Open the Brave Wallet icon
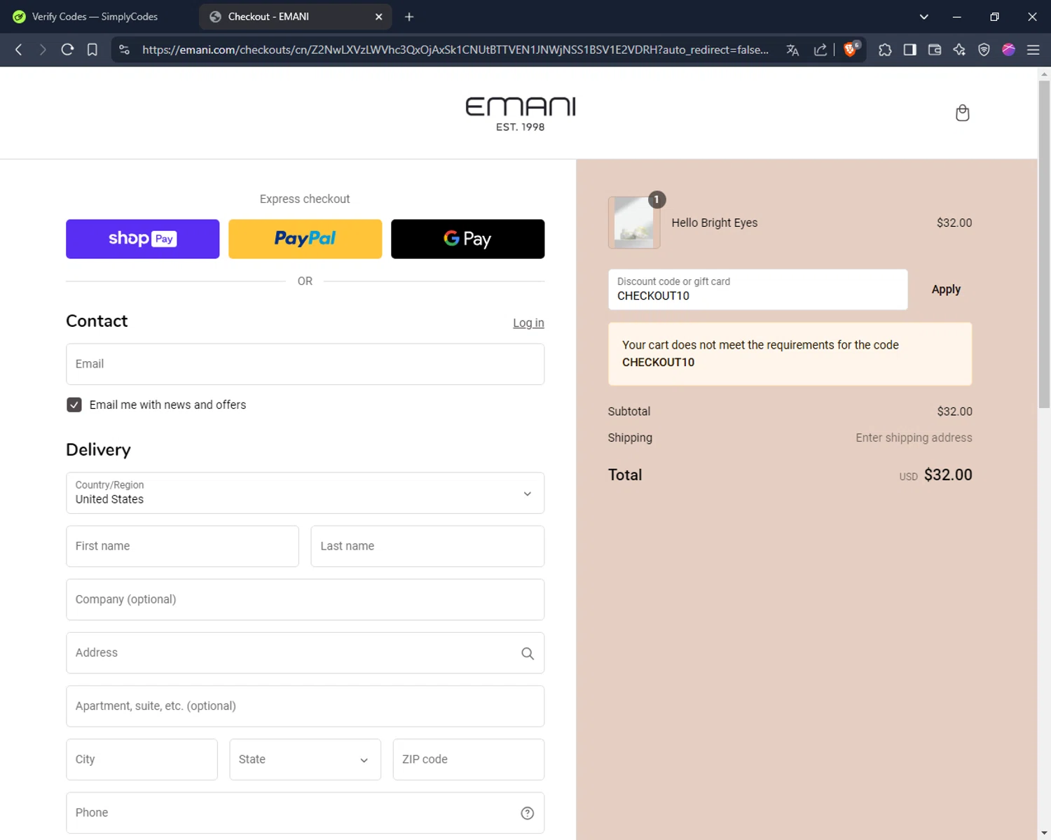This screenshot has height=840, width=1051. point(935,50)
